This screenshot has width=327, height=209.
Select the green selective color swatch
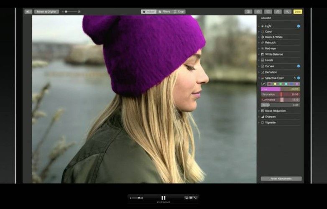click(281, 84)
